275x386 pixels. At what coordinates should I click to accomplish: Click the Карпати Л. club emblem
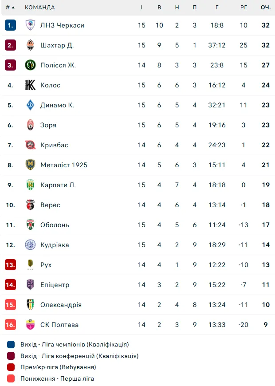point(30,185)
